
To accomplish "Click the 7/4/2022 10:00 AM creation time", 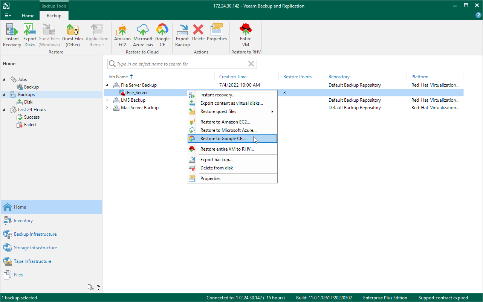I will [240, 85].
